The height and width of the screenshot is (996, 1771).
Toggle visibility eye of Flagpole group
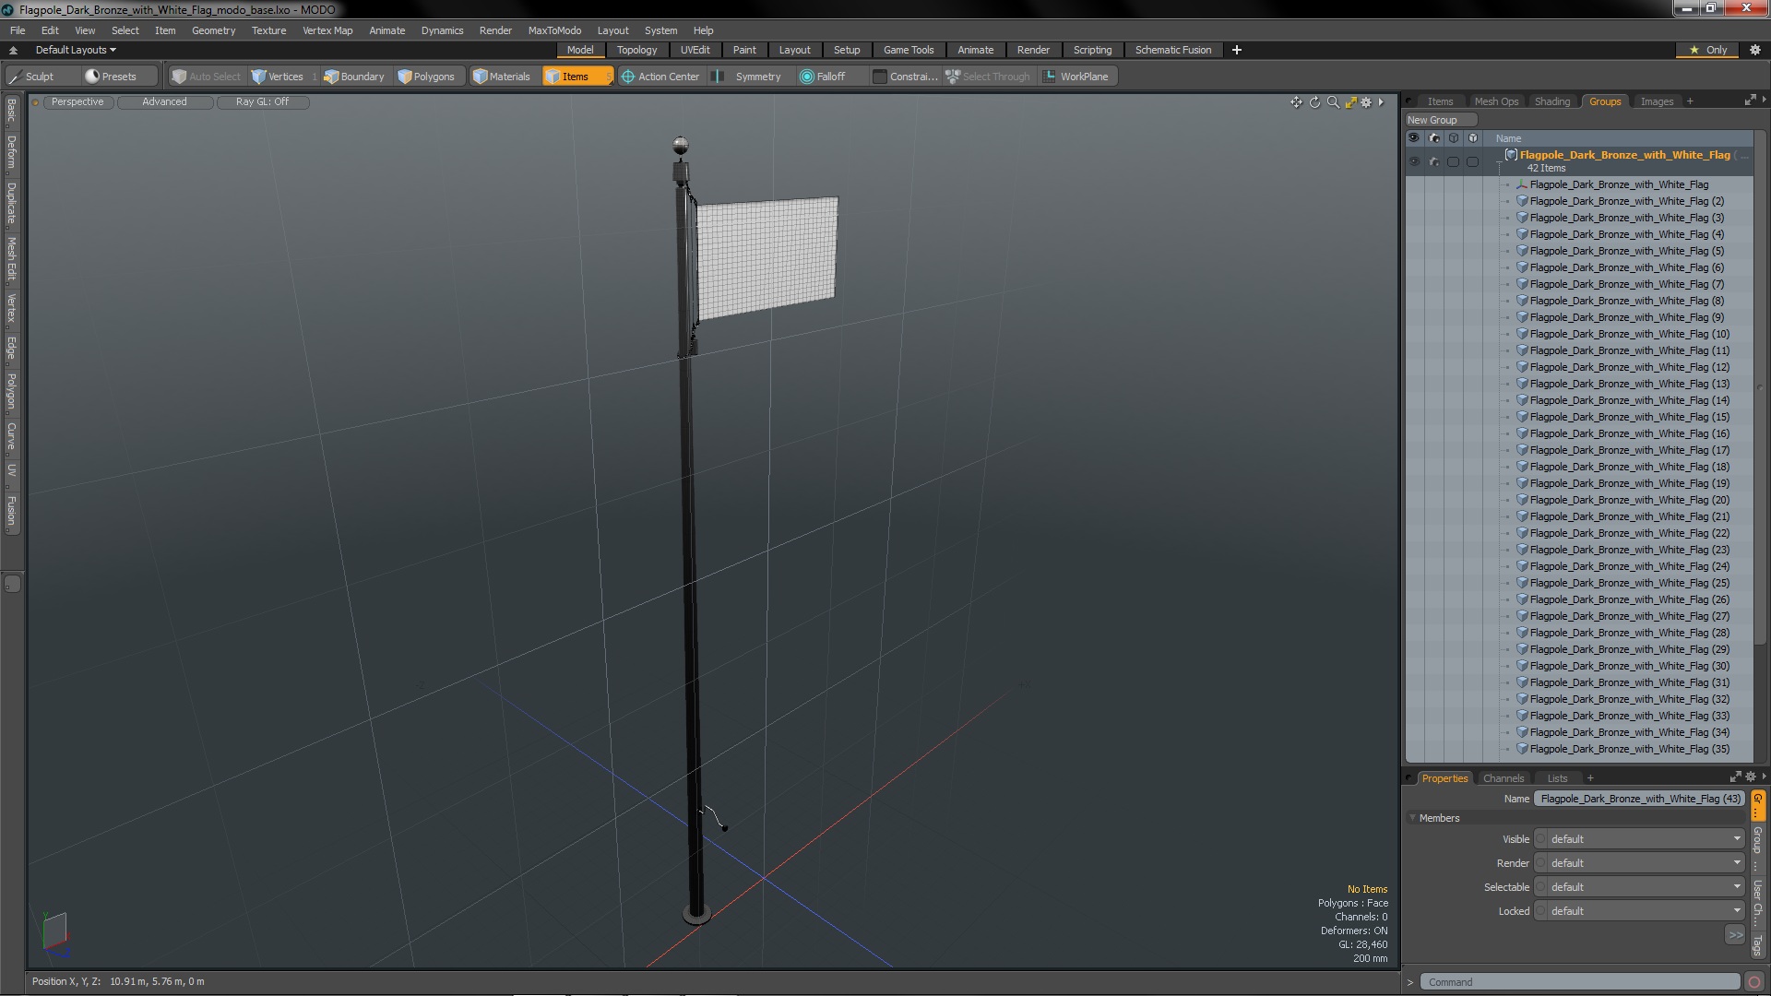(1413, 161)
